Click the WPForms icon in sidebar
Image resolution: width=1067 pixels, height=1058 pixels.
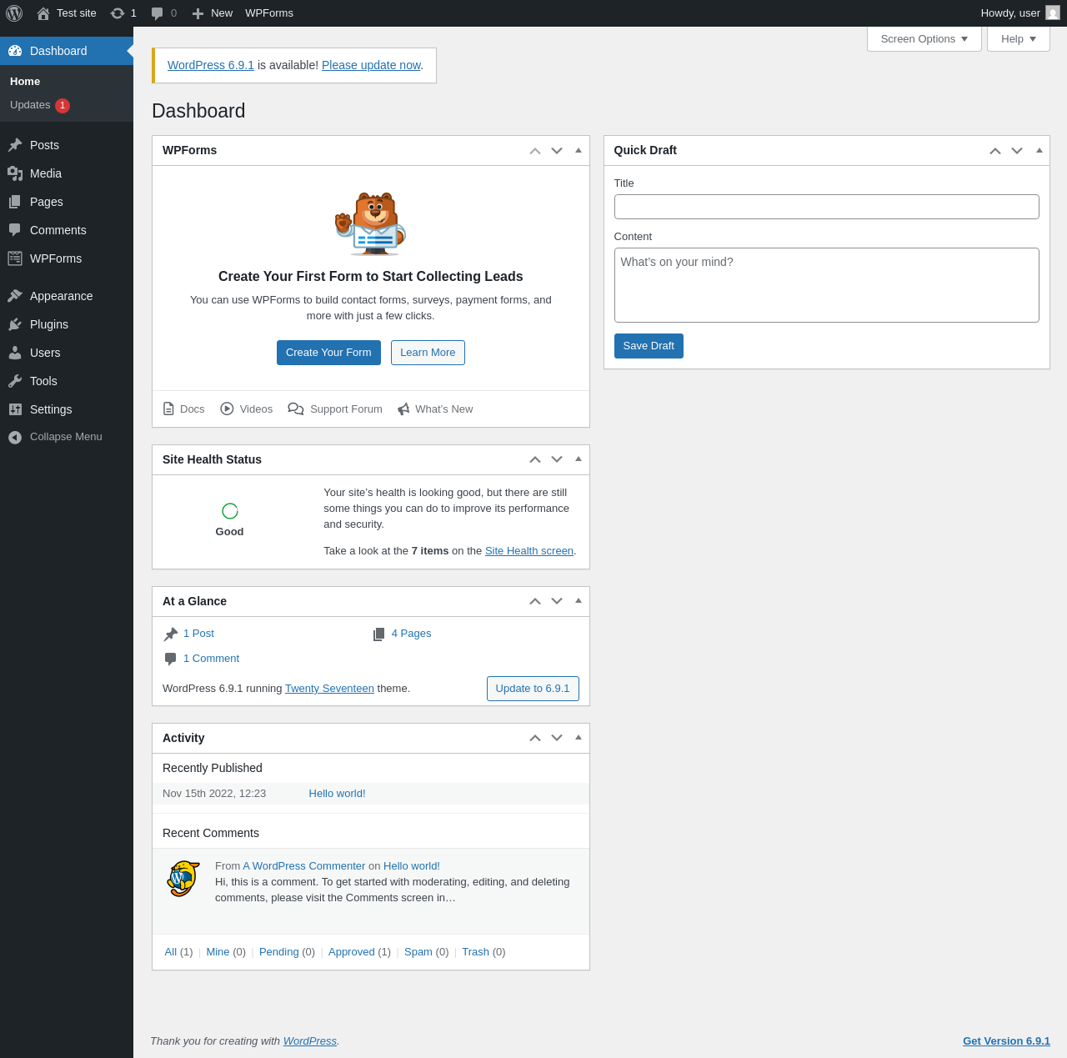click(15, 258)
